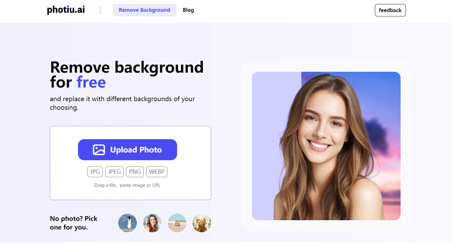Select the WEBP format chip
Viewport: 452px width, 244px height.
coord(157,172)
